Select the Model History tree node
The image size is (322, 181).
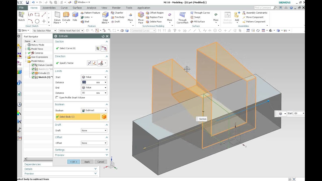pos(38,61)
